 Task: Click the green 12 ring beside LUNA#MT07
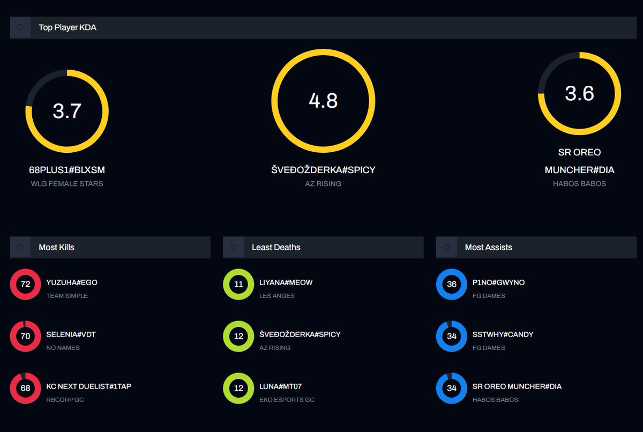click(x=238, y=389)
